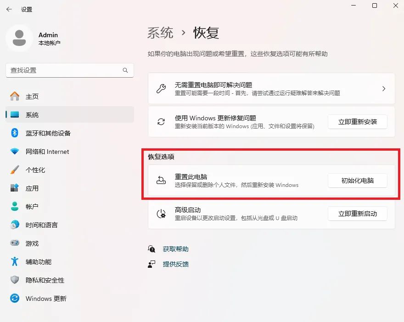The image size is (404, 322).
Task: Focus the 查找设置 search box
Action: coord(70,70)
